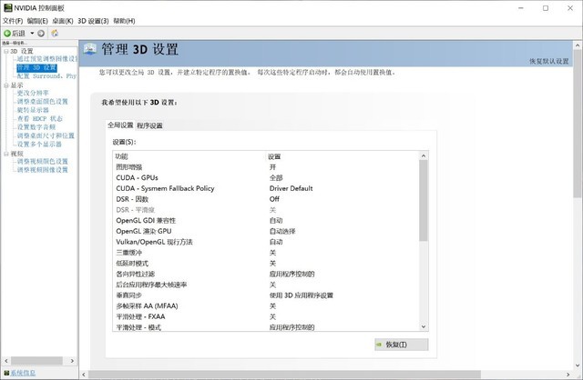Click the 恢复 button

click(401, 345)
